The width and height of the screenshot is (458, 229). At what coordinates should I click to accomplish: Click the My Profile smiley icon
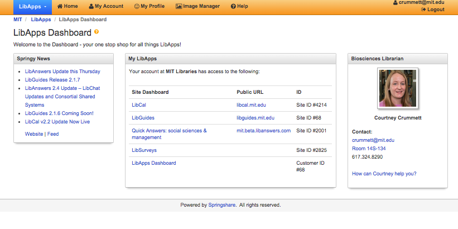click(137, 6)
